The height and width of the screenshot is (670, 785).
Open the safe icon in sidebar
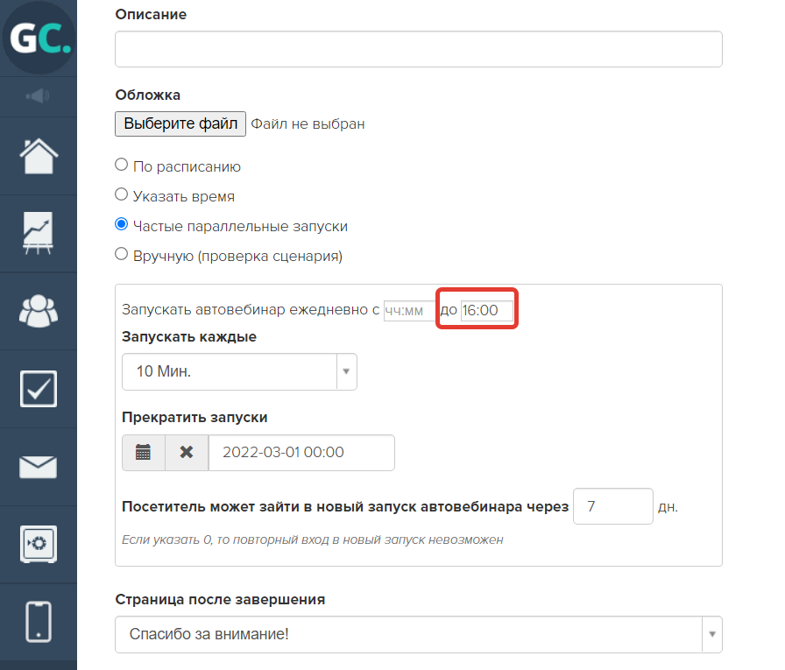point(39,544)
